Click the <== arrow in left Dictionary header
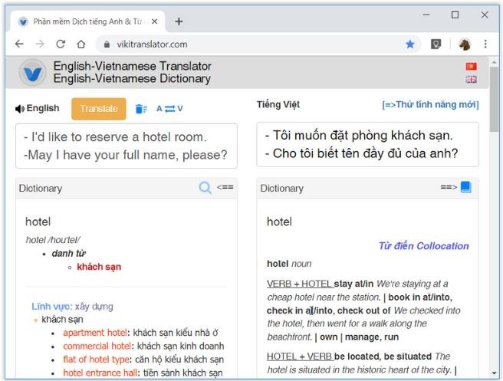This screenshot has height=381, width=503. click(225, 187)
